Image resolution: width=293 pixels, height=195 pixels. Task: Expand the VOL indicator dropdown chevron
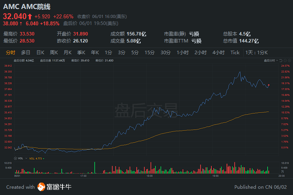point(26,158)
